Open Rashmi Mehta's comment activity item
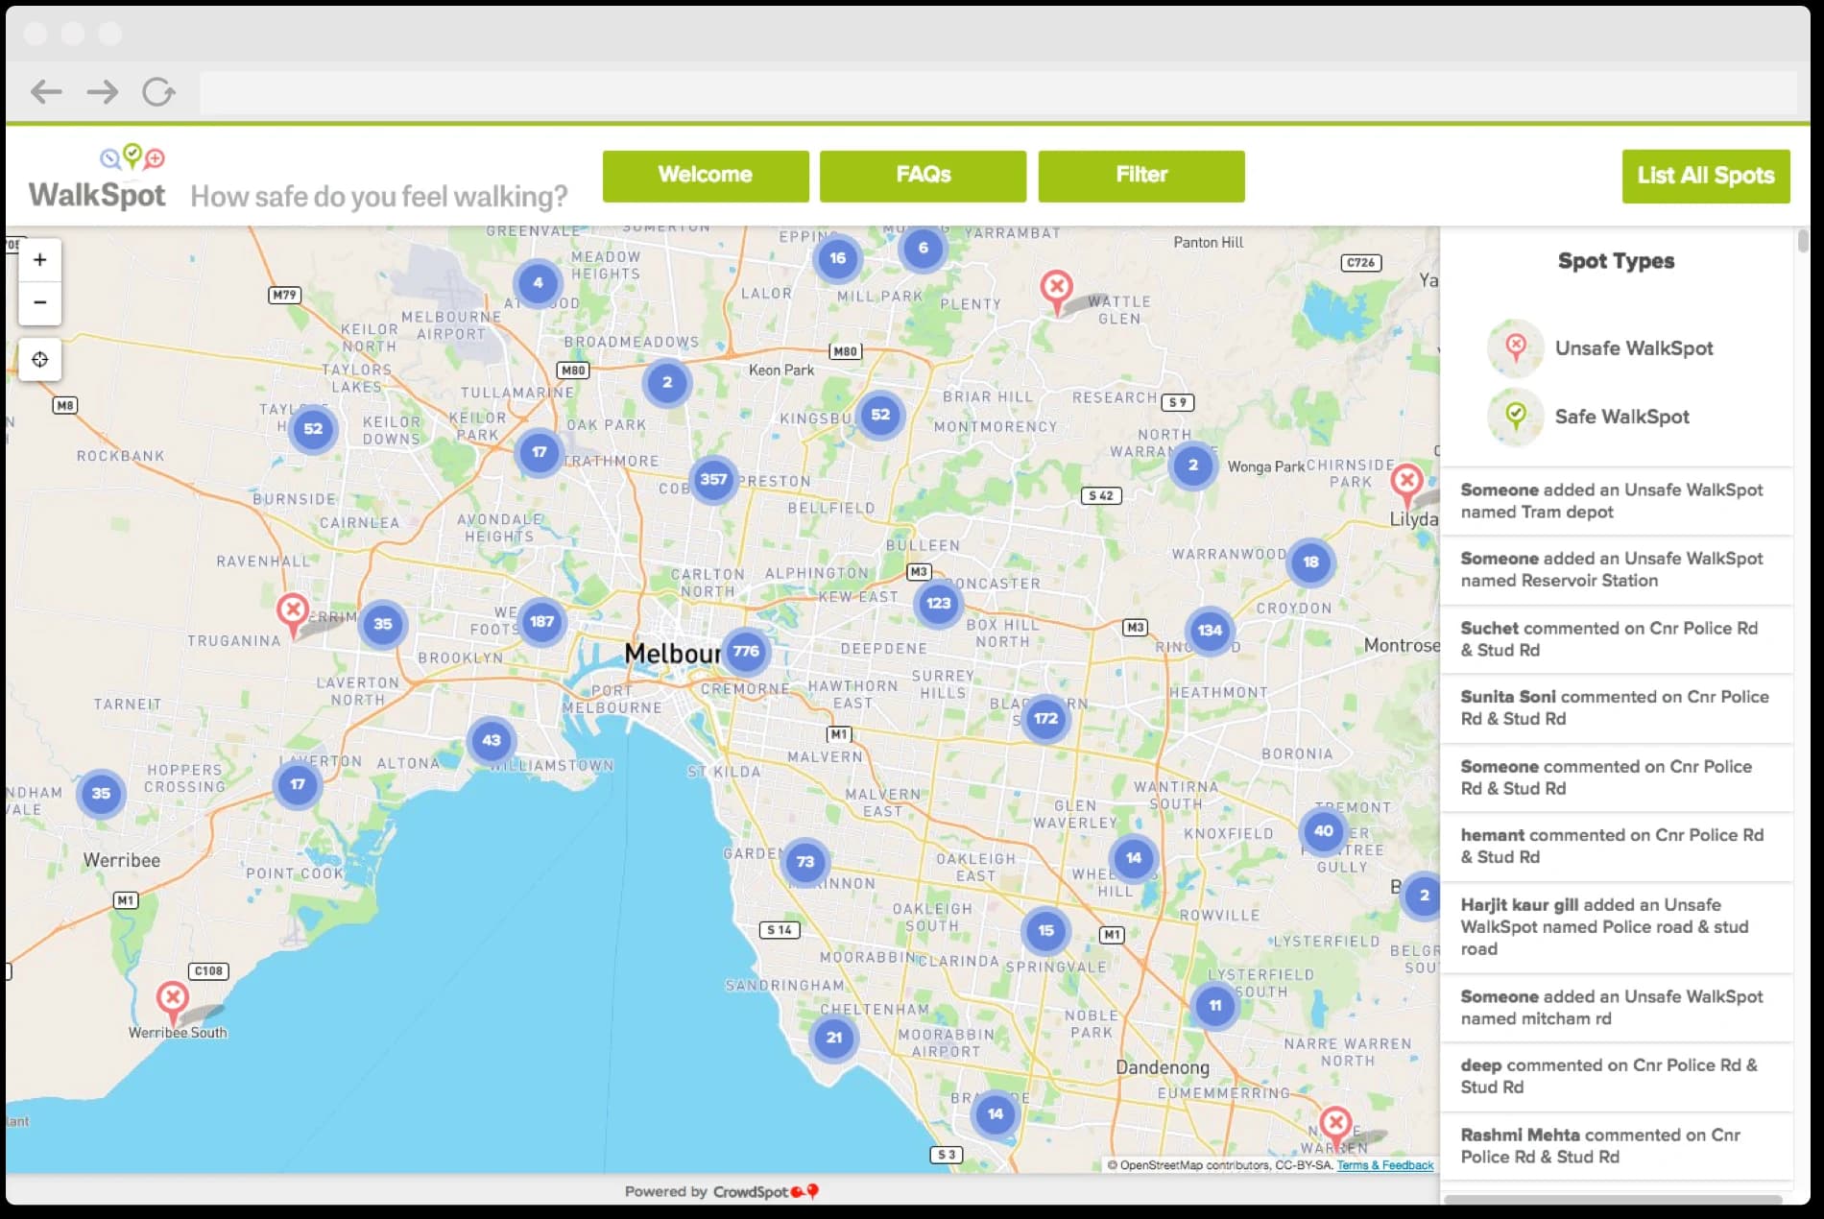 (x=1617, y=1146)
